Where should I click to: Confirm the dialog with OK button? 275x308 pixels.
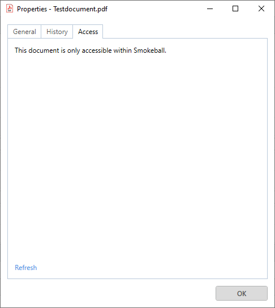click(242, 293)
